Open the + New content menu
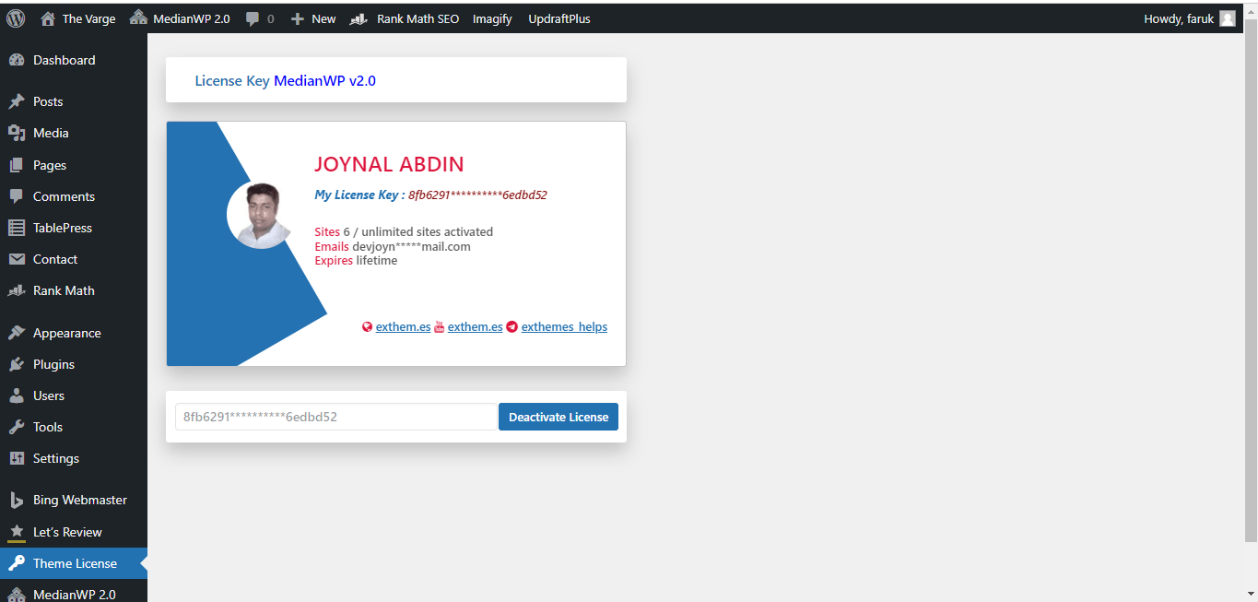Image resolution: width=1258 pixels, height=602 pixels. pos(313,18)
